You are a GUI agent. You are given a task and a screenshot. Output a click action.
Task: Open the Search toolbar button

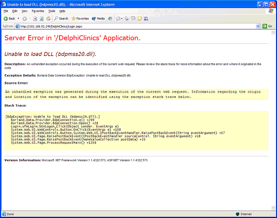tap(61, 18)
